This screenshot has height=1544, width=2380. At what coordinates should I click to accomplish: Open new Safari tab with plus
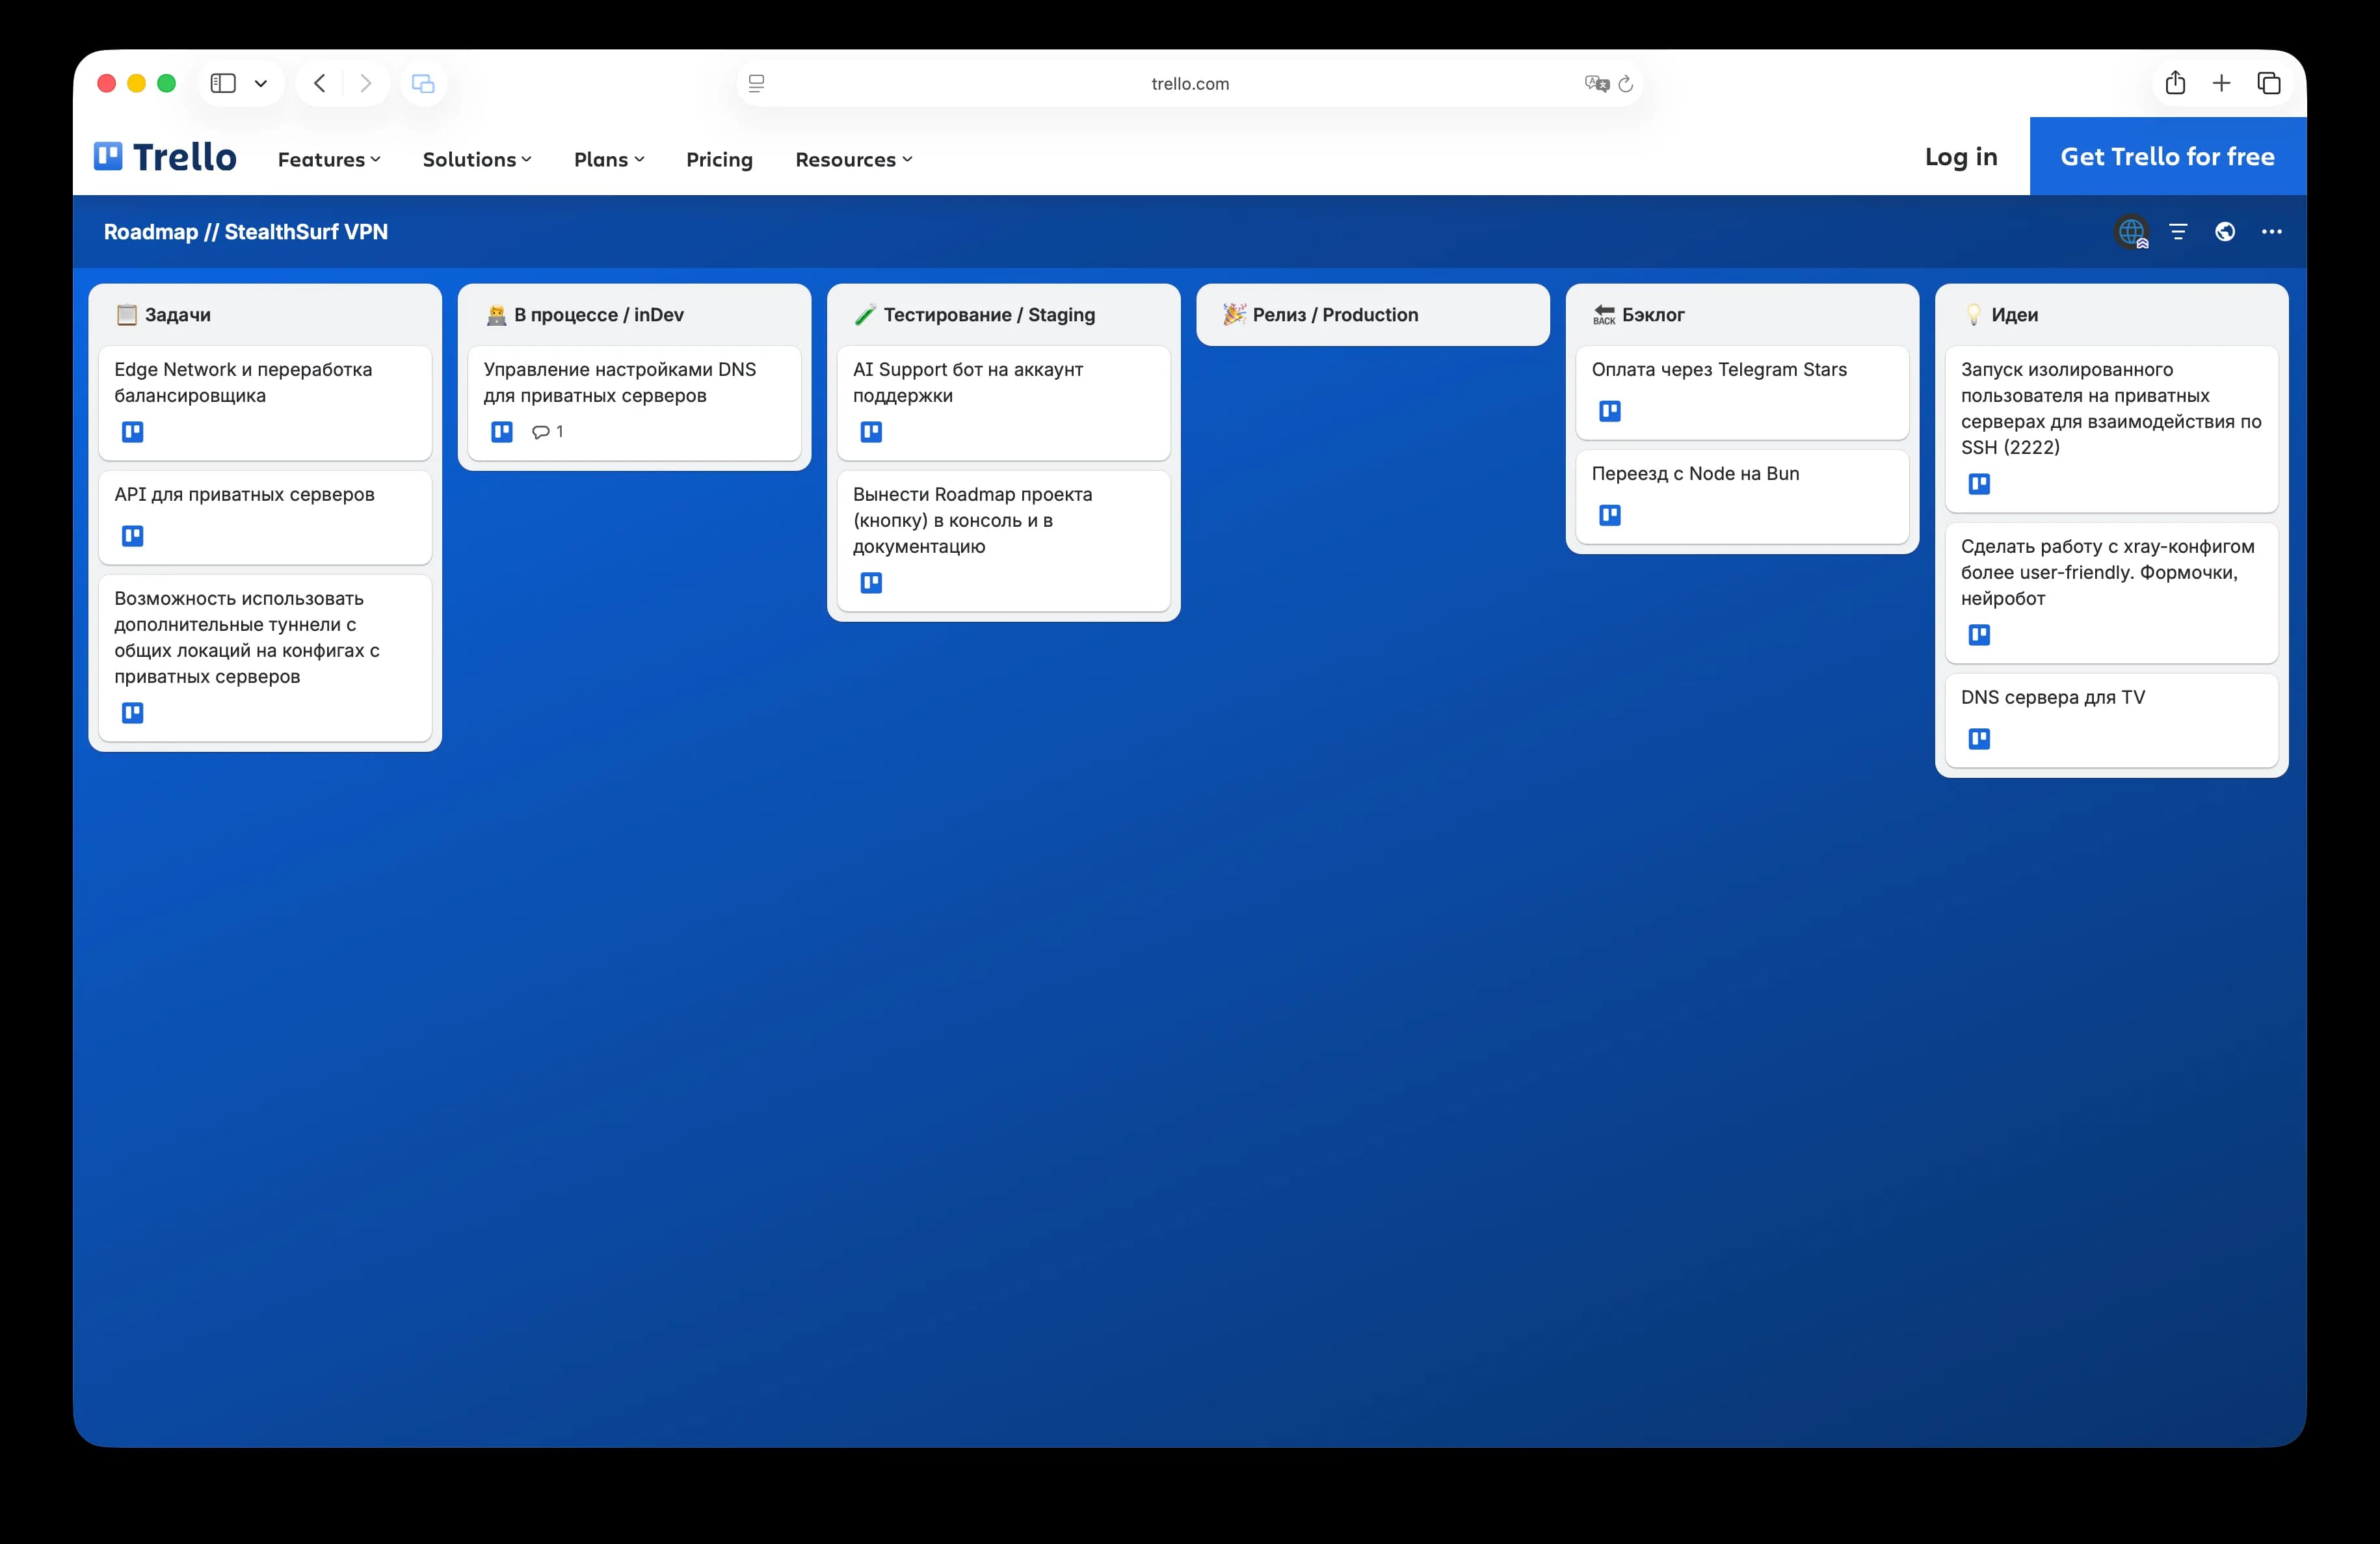(x=2221, y=83)
